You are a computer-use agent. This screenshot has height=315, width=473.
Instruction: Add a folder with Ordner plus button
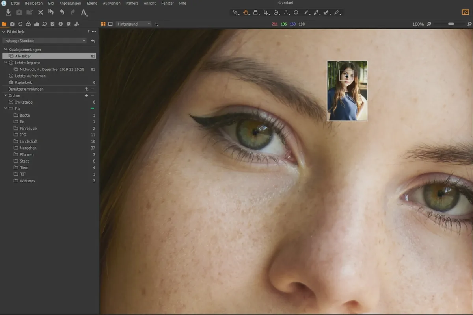click(x=86, y=95)
